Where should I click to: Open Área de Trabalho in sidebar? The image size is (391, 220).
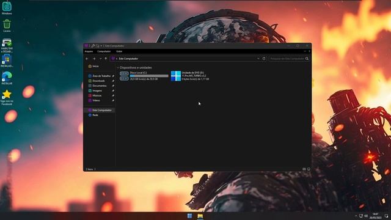tap(99, 76)
